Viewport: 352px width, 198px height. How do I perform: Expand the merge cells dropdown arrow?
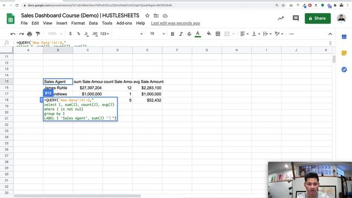tap(233, 34)
